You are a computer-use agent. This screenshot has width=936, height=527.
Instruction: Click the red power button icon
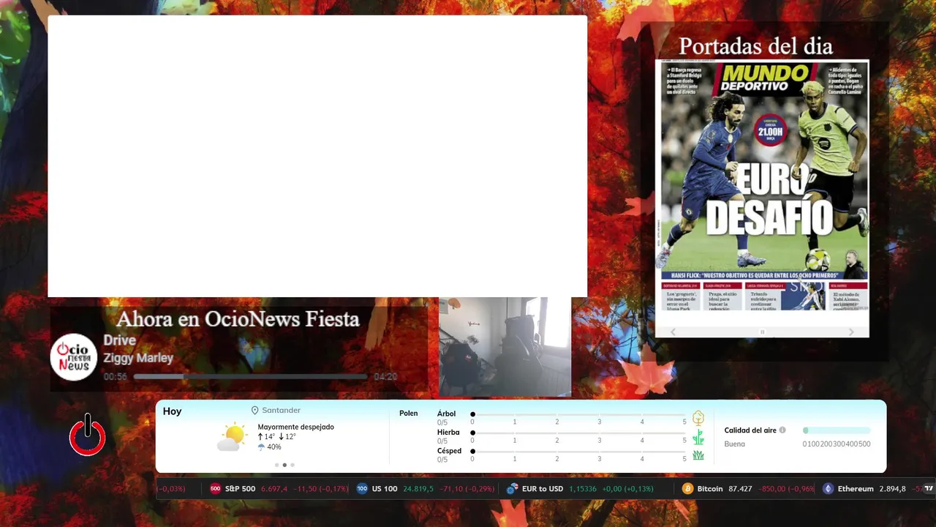(x=88, y=436)
